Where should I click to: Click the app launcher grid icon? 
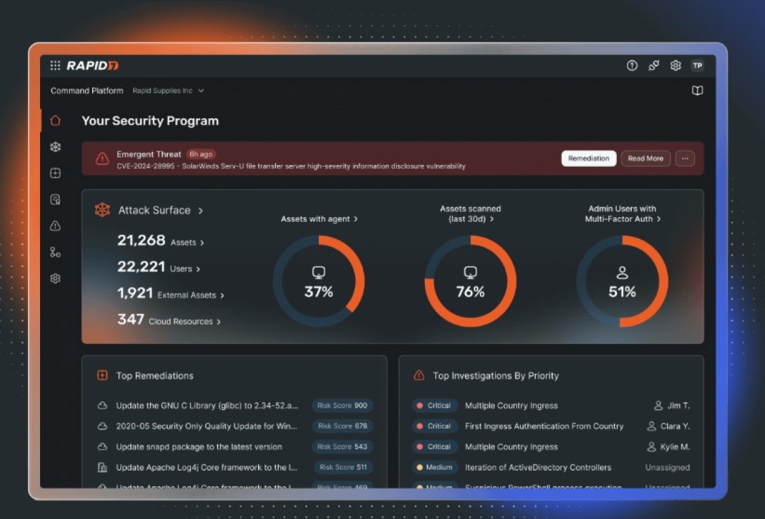(x=54, y=66)
